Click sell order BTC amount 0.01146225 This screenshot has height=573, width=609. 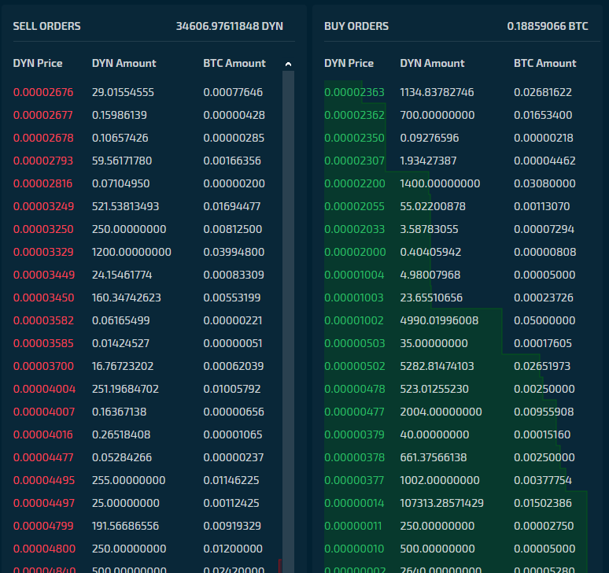coord(231,480)
